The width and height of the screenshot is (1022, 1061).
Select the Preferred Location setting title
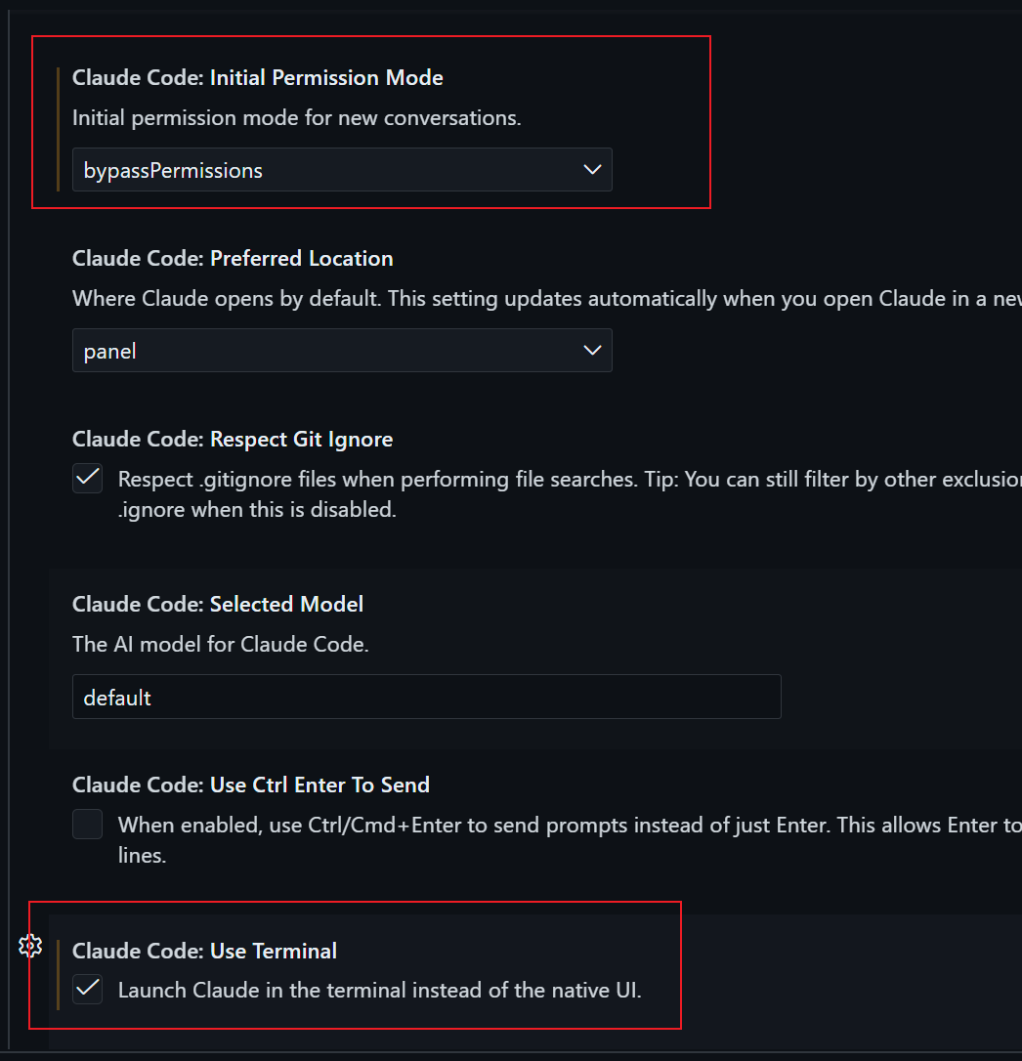tap(233, 259)
